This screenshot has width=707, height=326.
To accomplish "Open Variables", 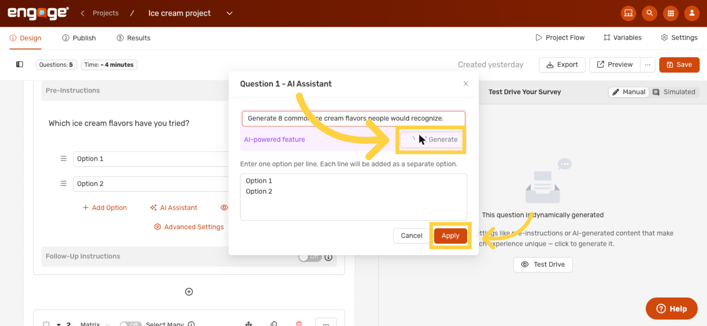I will coord(623,38).
